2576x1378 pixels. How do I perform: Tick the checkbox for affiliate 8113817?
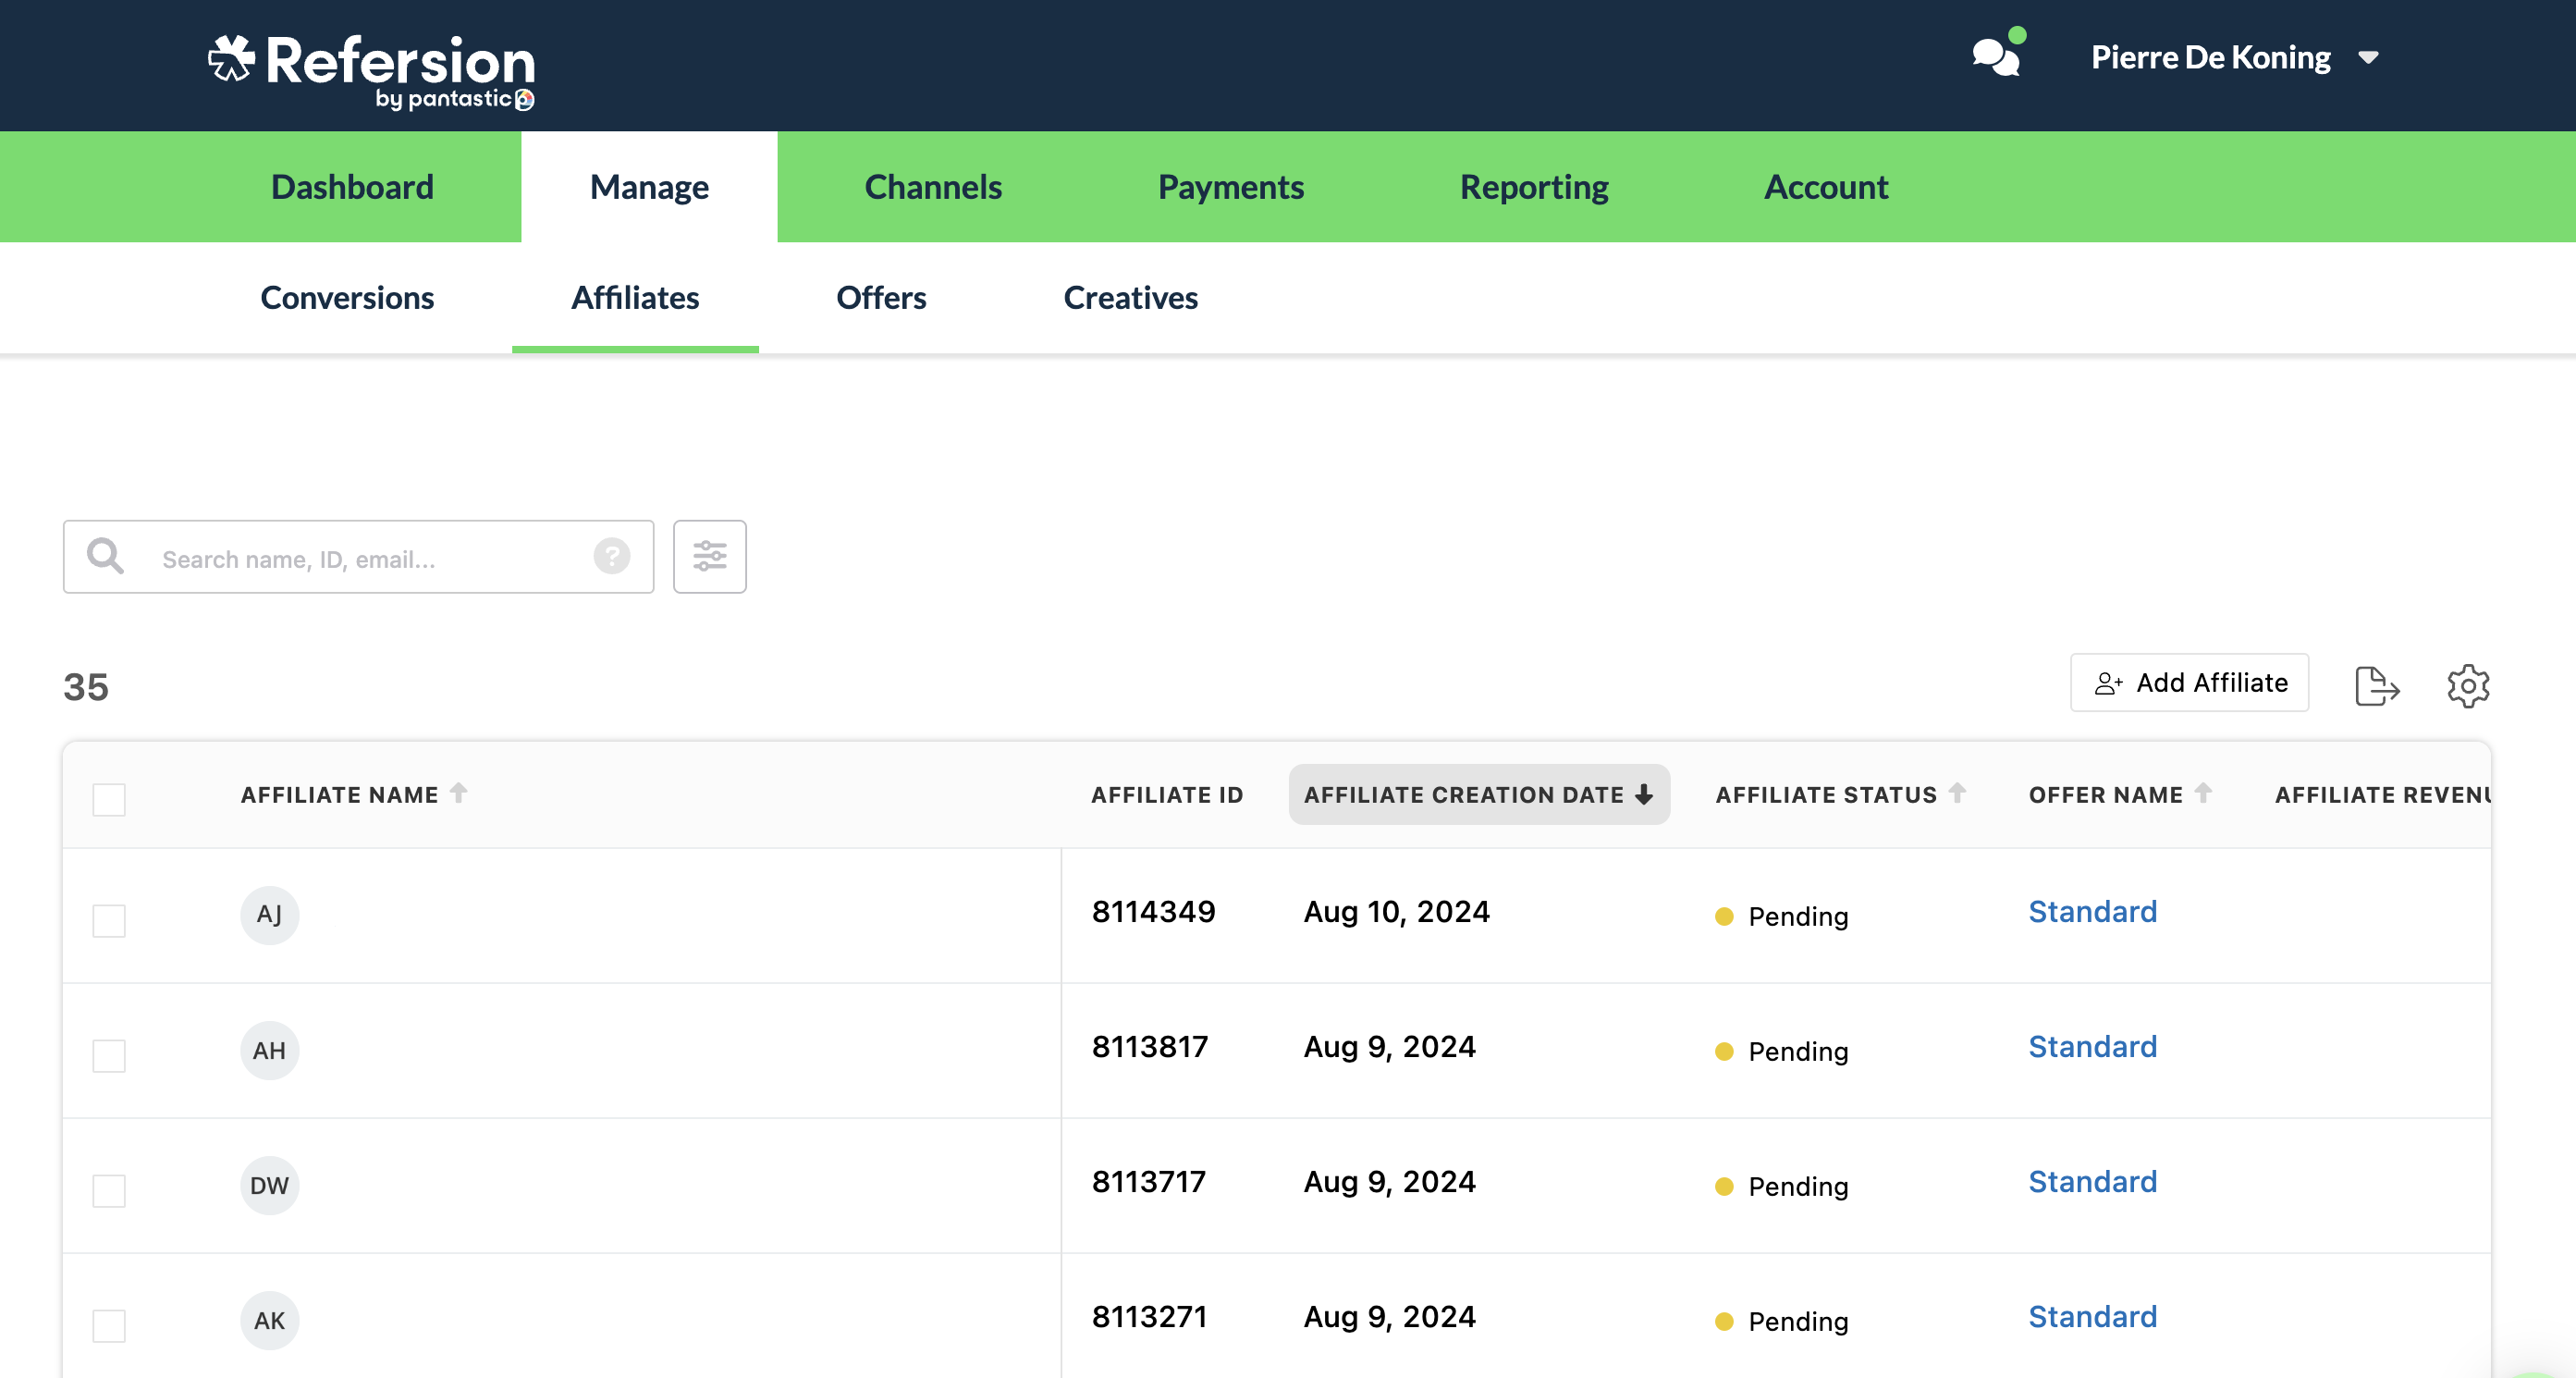pyautogui.click(x=108, y=1055)
